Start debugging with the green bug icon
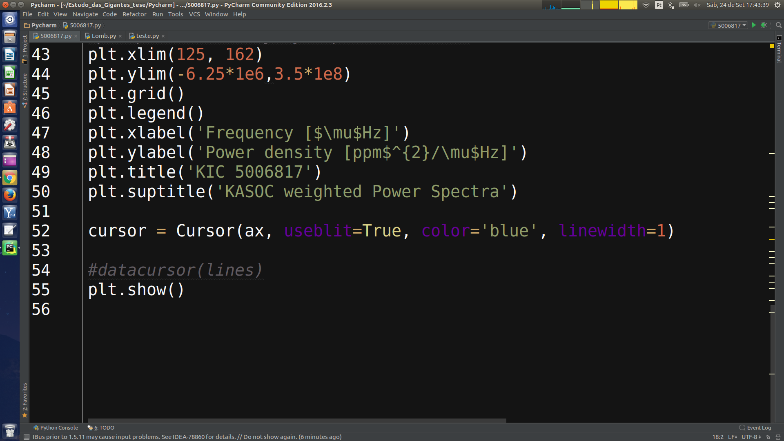 764,25
